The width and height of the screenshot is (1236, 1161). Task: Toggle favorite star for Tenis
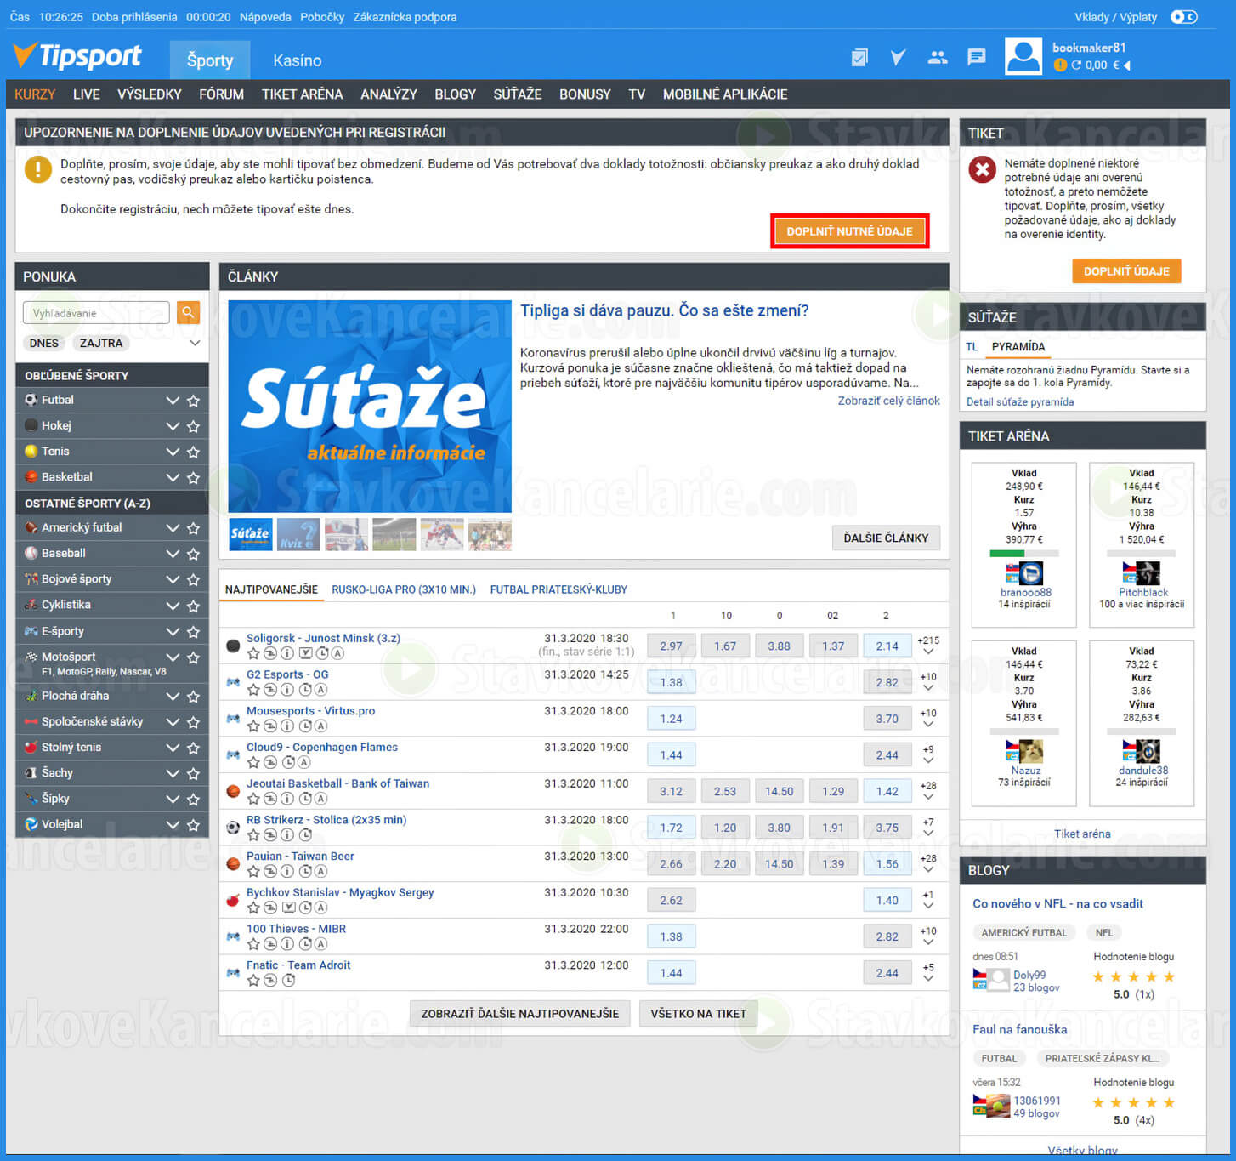[194, 452]
